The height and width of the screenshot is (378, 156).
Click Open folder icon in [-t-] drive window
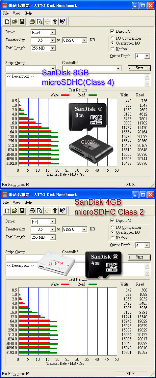tap(15, 211)
